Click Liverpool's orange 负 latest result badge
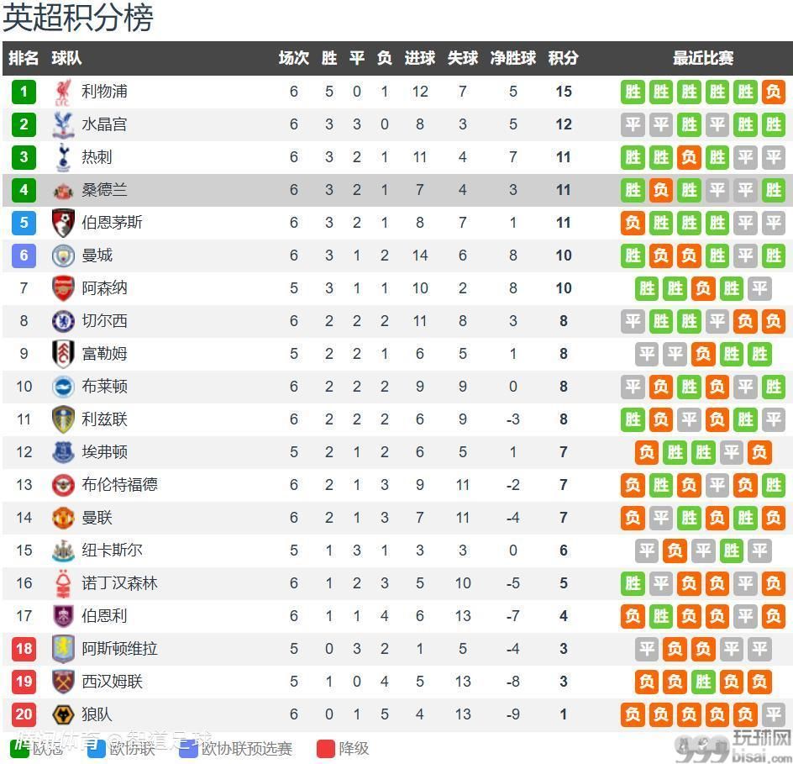 pyautogui.click(x=774, y=92)
